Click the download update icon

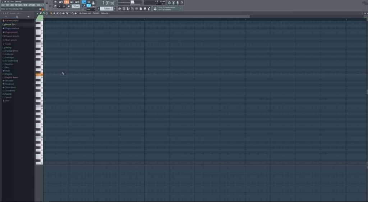click(x=155, y=9)
